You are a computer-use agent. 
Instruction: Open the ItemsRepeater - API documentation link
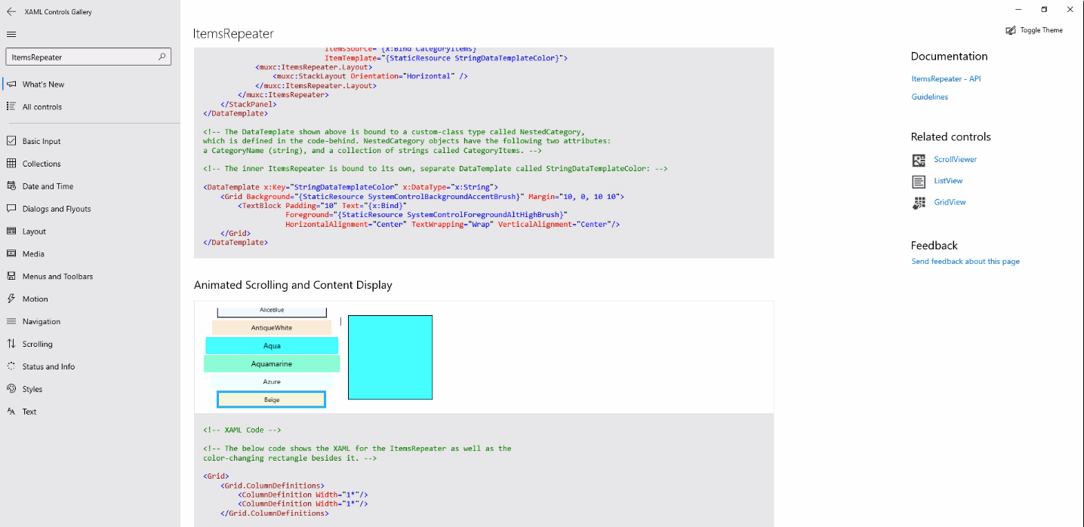coord(946,78)
